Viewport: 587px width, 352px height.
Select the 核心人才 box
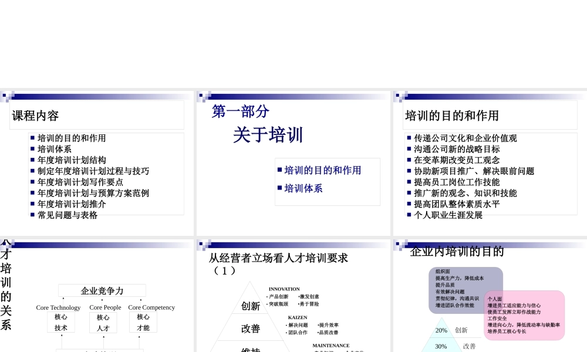pos(103,323)
